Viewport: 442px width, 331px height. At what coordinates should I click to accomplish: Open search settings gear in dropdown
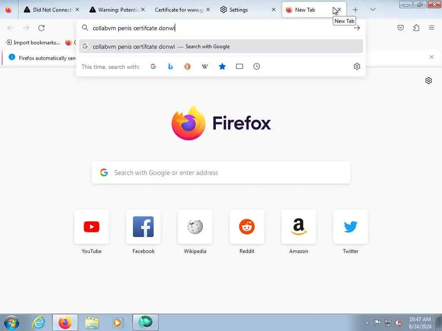click(357, 66)
